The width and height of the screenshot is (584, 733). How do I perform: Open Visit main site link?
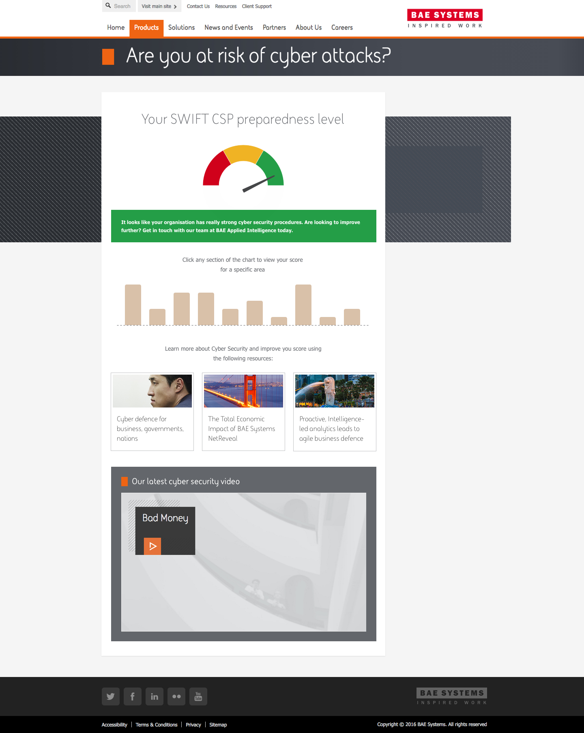click(x=159, y=6)
